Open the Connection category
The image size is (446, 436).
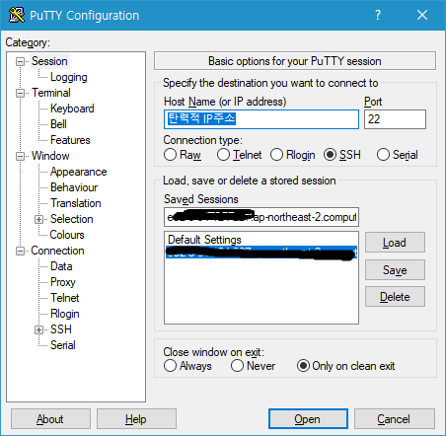57,251
